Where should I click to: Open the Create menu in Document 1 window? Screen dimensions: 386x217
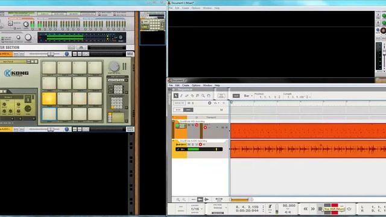pos(186,86)
